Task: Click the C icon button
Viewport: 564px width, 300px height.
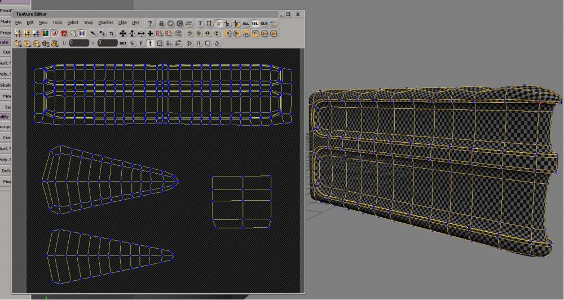Action: click(x=179, y=24)
